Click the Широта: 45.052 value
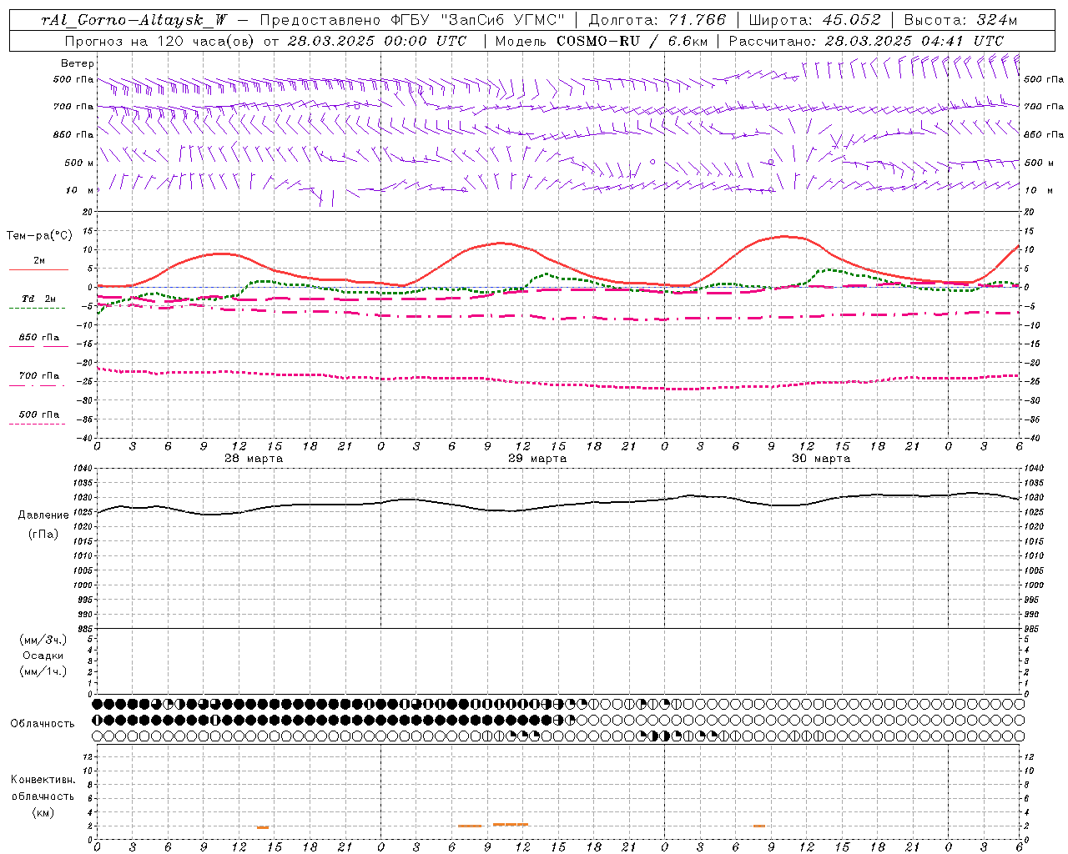The width and height of the screenshot is (1068, 854). pos(815,20)
